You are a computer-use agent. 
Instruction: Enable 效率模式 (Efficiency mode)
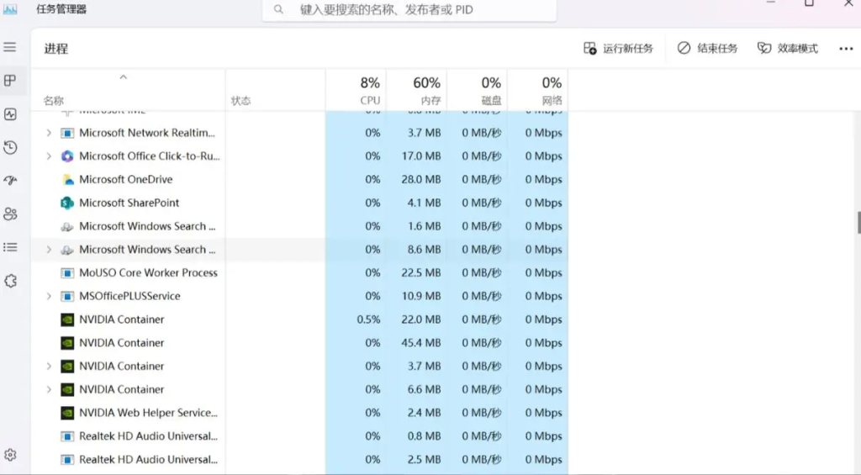point(787,49)
